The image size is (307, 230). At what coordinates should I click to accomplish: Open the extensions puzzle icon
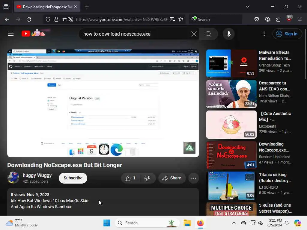point(278,19)
